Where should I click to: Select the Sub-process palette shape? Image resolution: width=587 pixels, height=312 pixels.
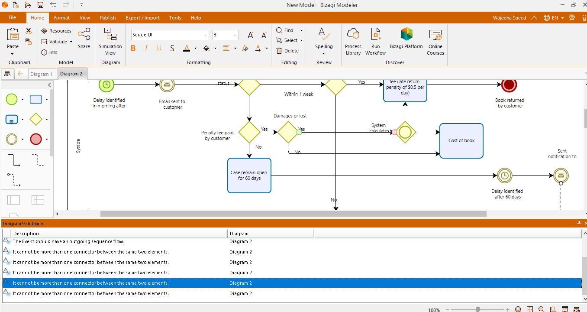click(x=12, y=119)
